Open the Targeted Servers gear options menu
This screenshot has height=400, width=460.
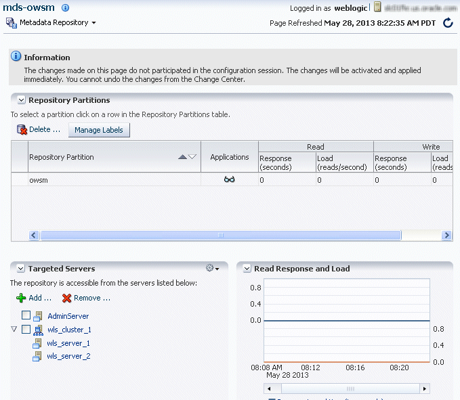point(213,268)
